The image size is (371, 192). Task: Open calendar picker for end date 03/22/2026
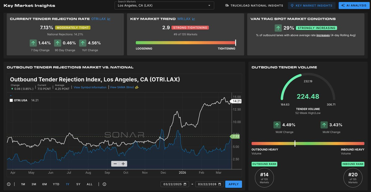coord(220,184)
